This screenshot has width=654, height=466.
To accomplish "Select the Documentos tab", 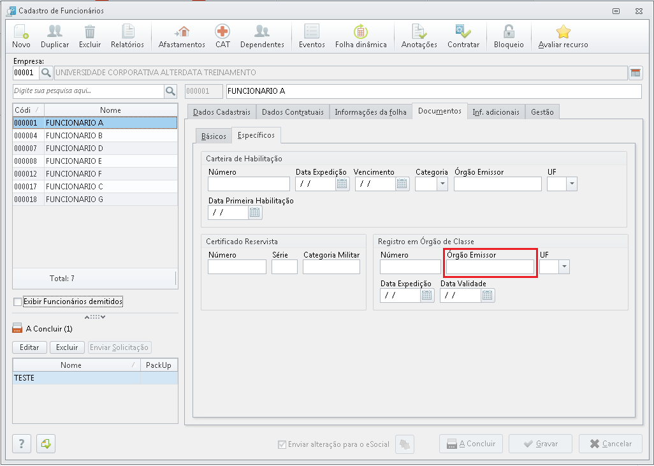I will tap(440, 111).
